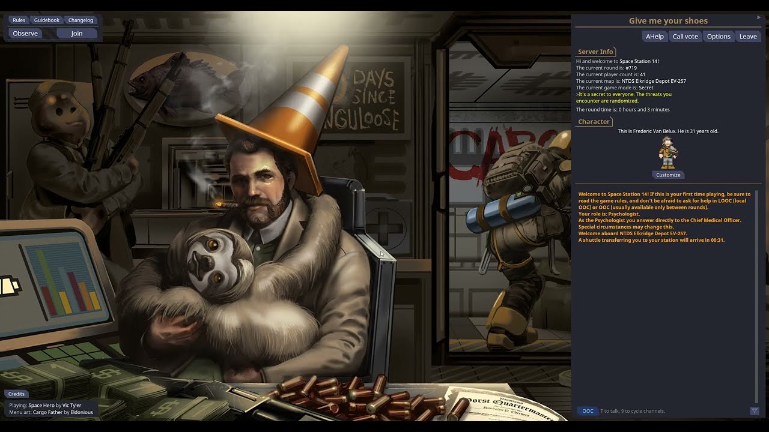
Task: Open the OOC channel selector
Action: (x=588, y=411)
